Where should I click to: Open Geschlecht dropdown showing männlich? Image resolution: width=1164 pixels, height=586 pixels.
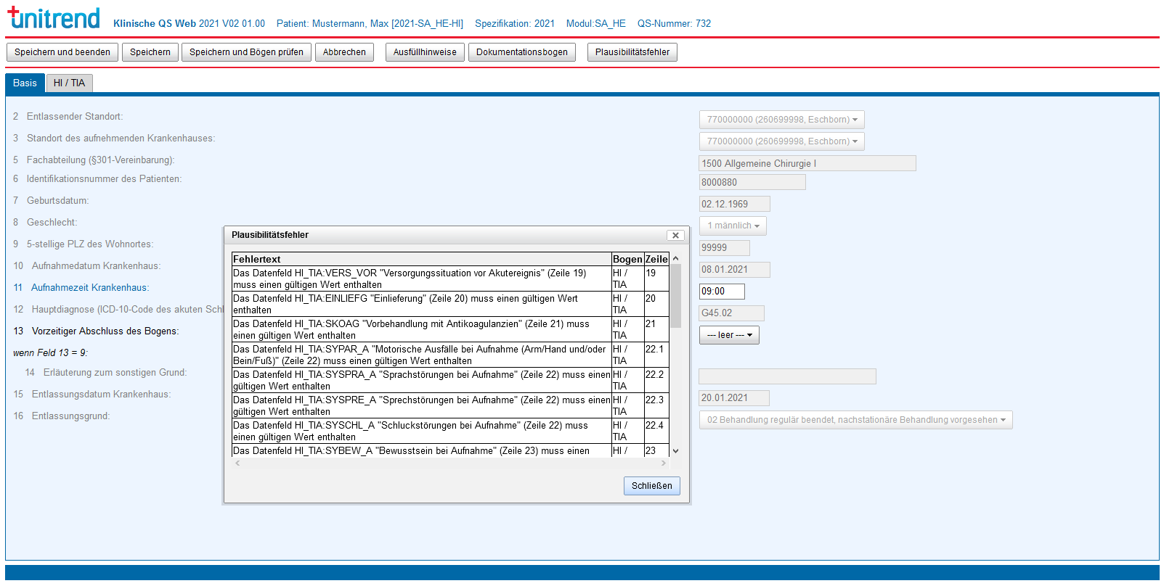(x=733, y=226)
